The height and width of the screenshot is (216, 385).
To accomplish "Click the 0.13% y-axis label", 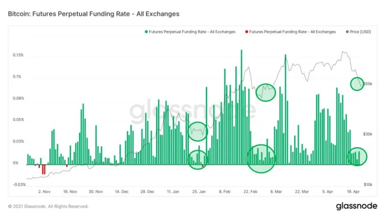I will pos(18,55).
